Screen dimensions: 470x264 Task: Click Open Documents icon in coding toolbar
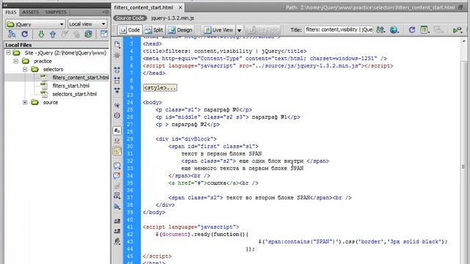pyautogui.click(x=117, y=45)
